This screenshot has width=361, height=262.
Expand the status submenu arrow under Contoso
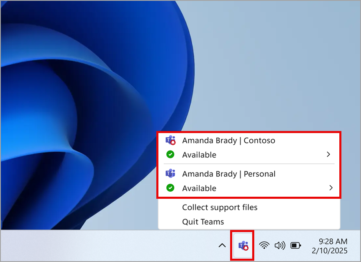click(328, 155)
